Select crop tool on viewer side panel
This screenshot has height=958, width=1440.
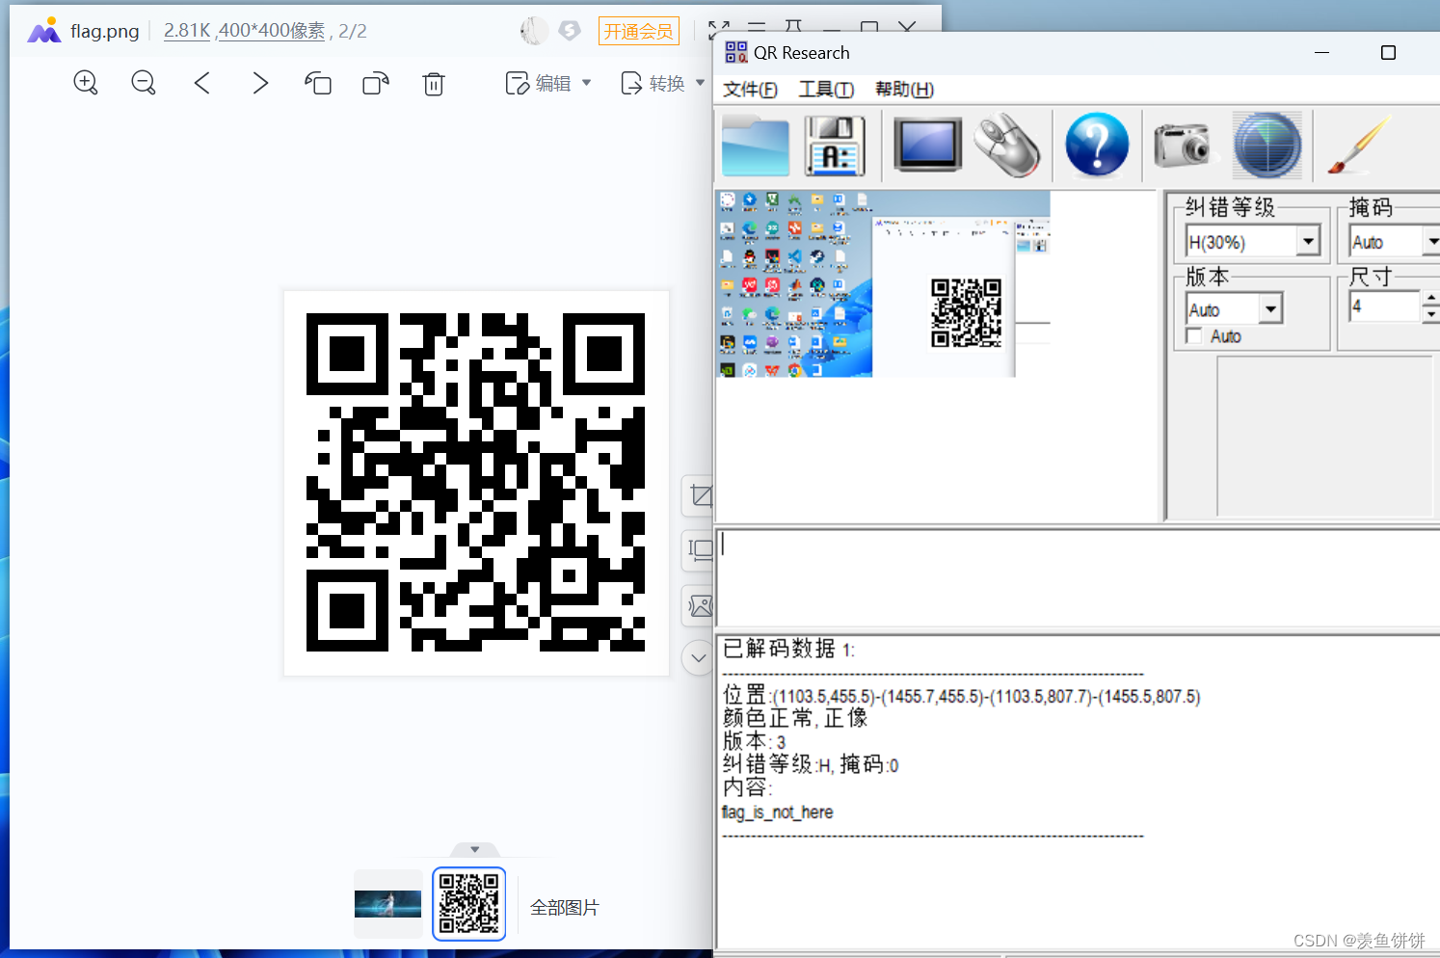pos(700,496)
